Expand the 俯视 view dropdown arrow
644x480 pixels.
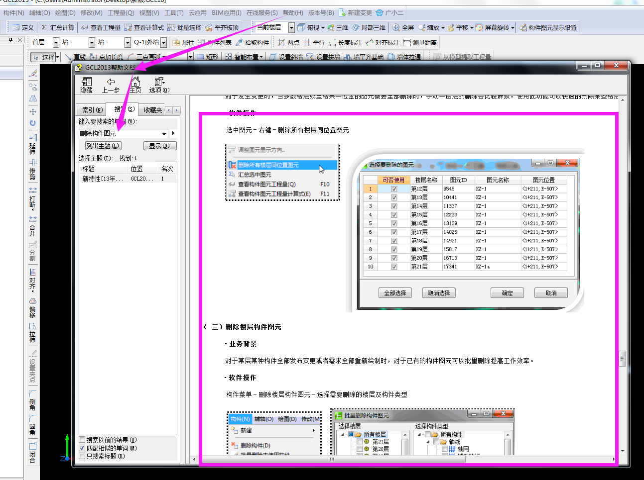323,28
